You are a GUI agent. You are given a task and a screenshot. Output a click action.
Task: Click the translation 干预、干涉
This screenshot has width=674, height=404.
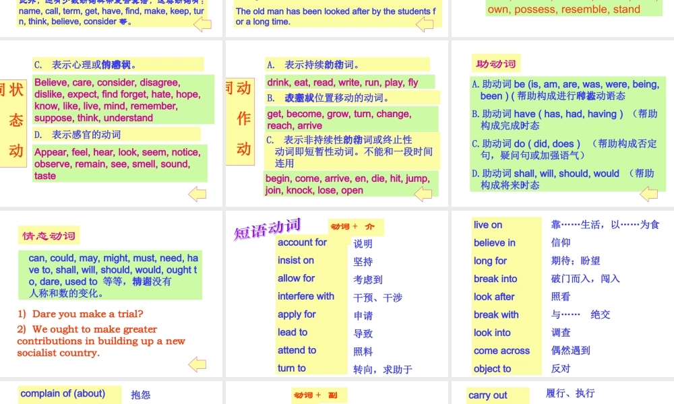tap(378, 298)
